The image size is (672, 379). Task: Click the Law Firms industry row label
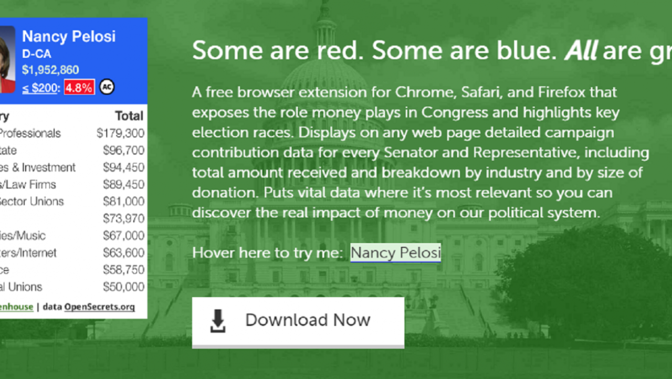coord(28,184)
